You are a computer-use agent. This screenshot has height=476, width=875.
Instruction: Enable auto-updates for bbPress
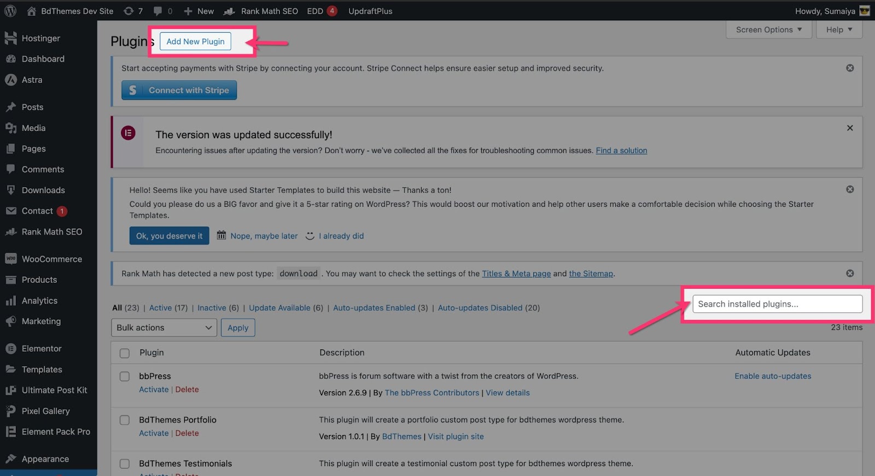coord(773,376)
